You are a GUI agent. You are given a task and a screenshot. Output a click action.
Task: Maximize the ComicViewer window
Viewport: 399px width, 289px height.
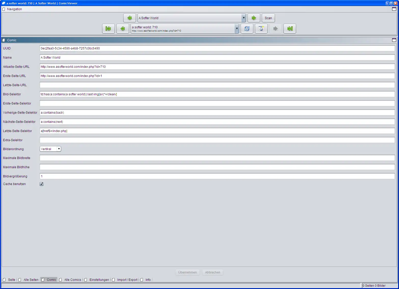[392, 3]
